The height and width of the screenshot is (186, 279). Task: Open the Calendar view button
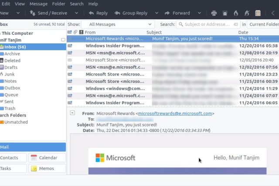(47, 158)
